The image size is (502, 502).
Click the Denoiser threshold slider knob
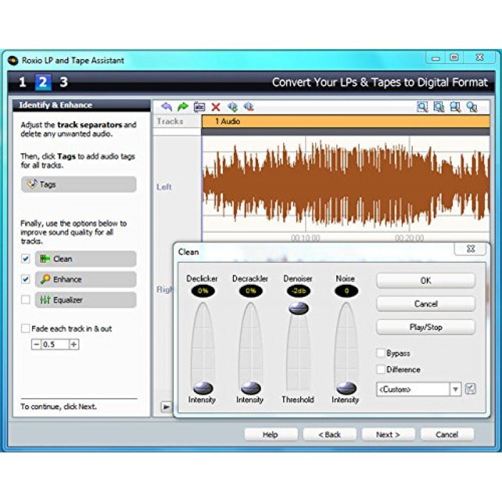coord(299,308)
